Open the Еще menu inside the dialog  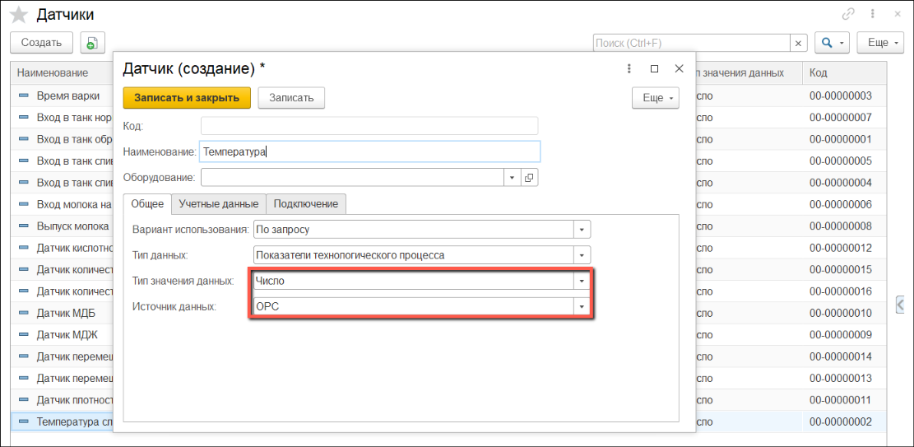pos(655,97)
